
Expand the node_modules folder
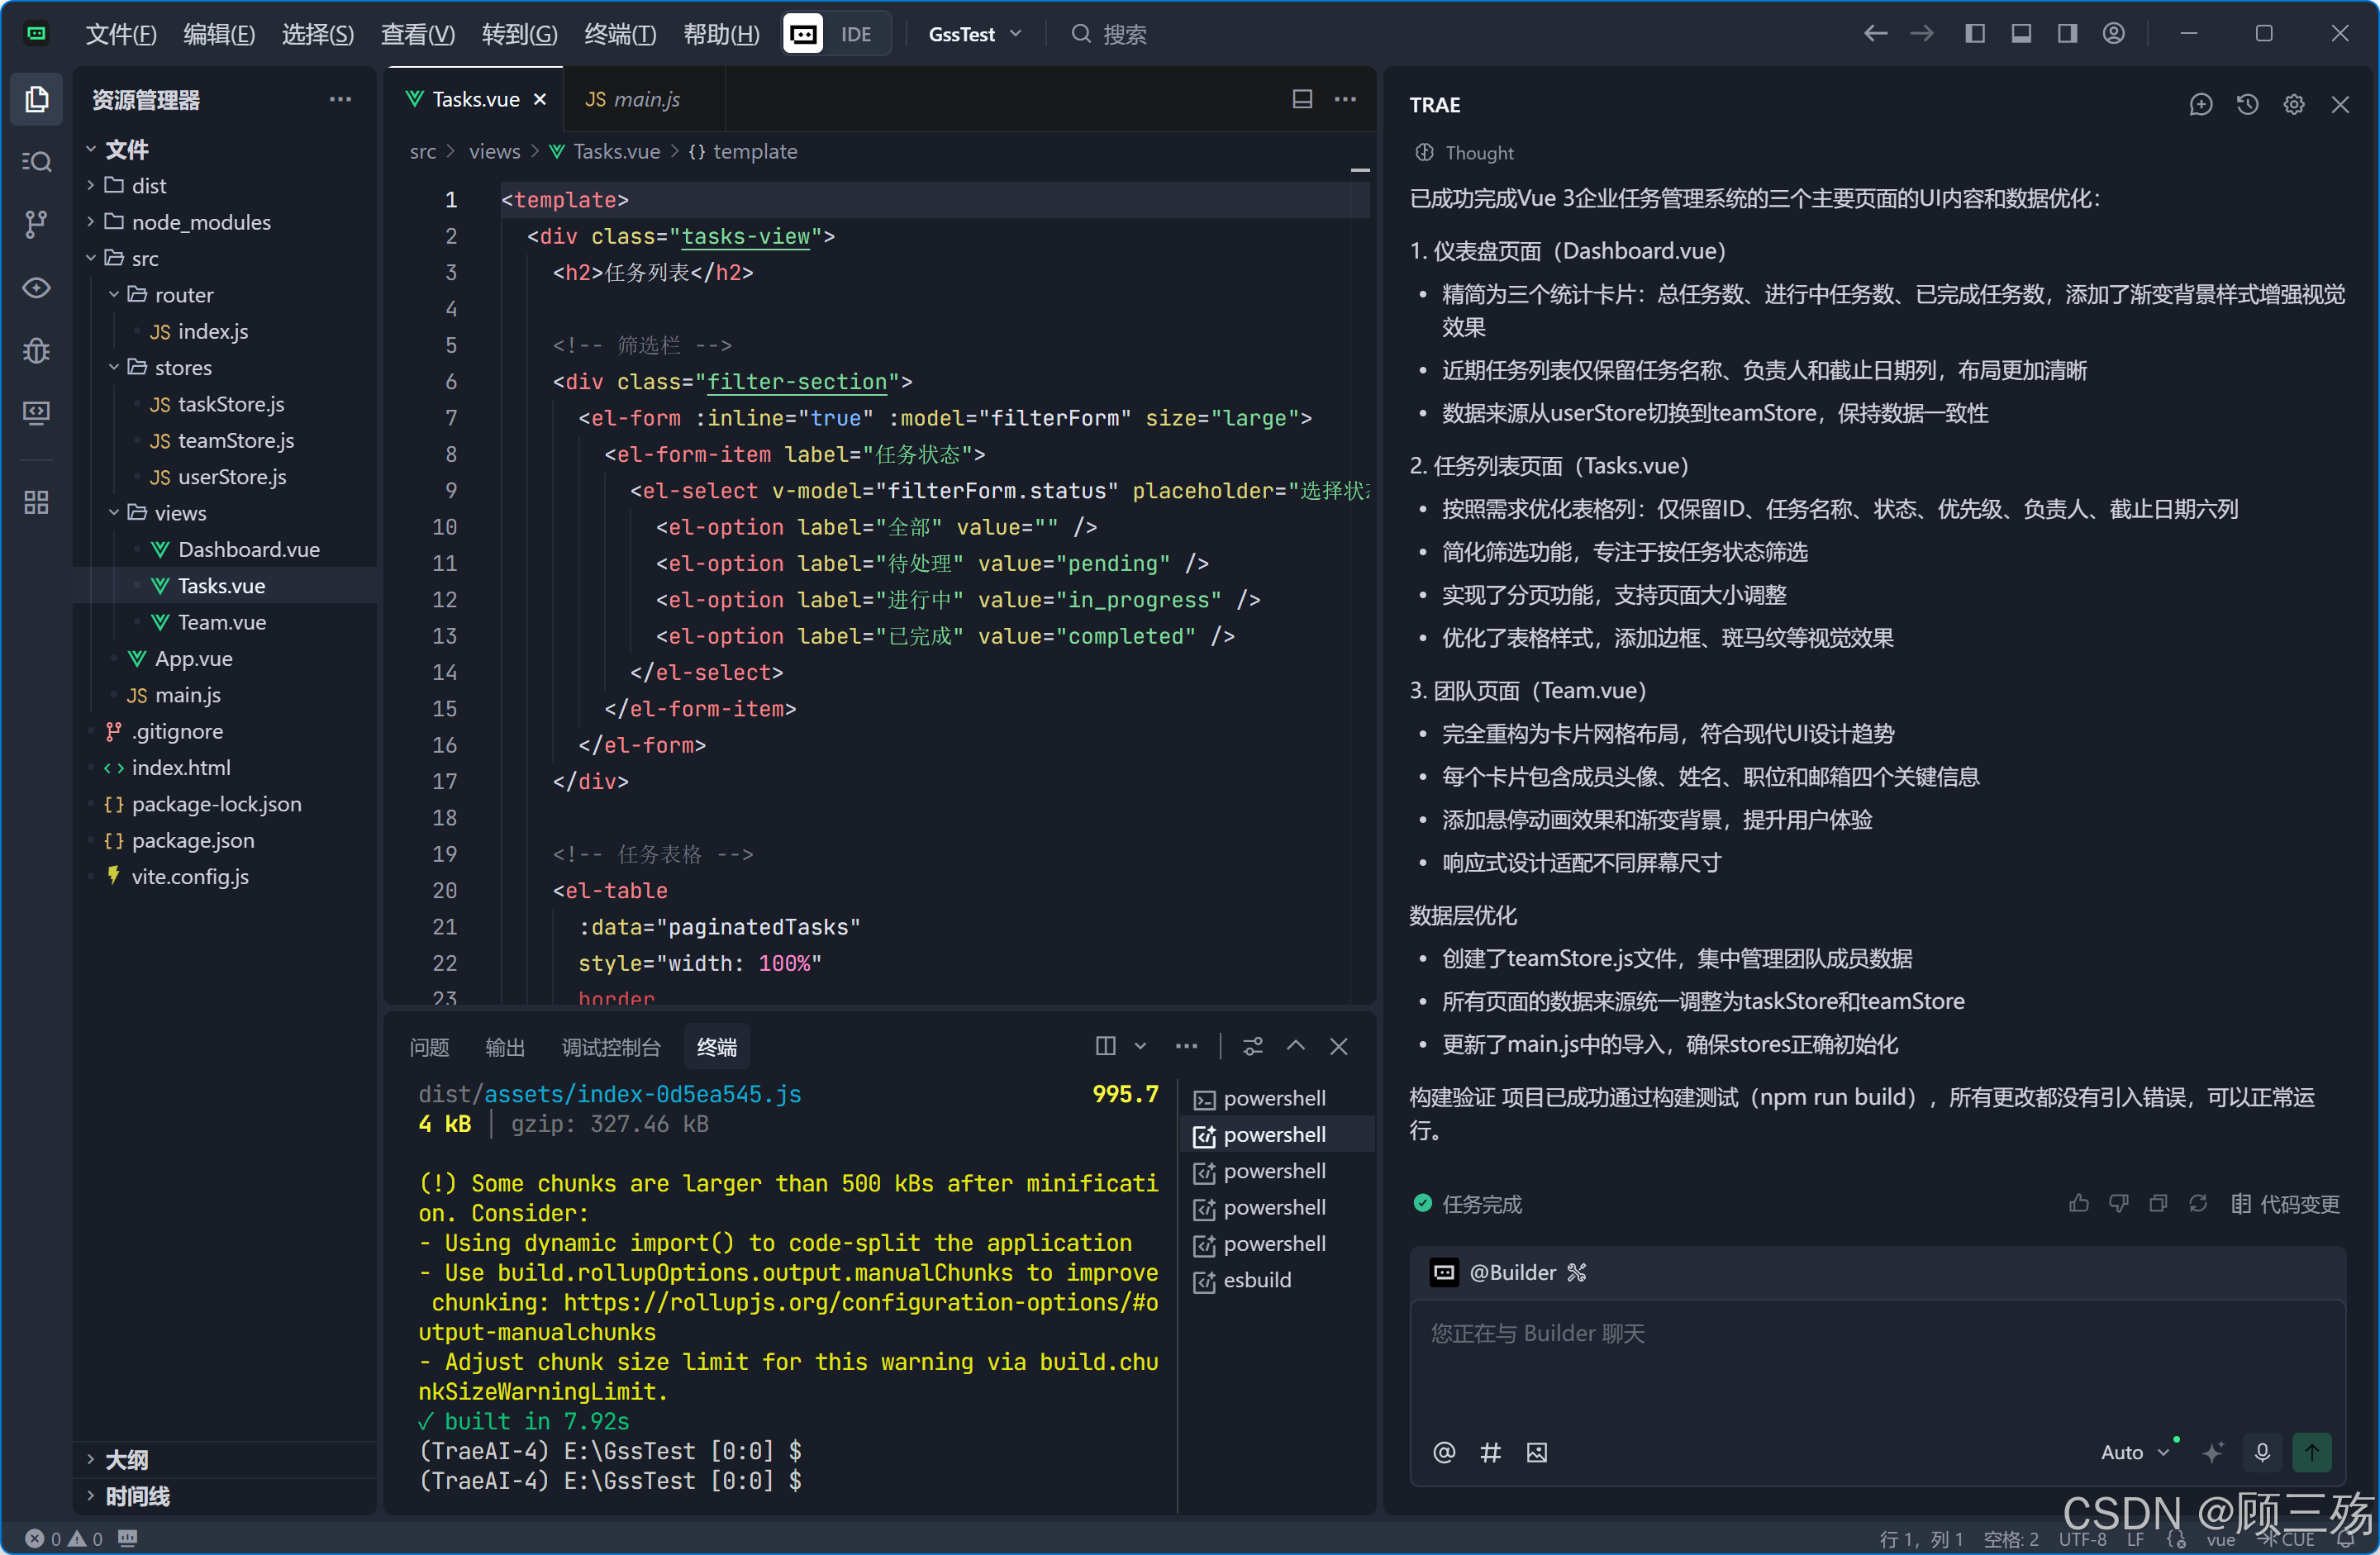coord(200,222)
